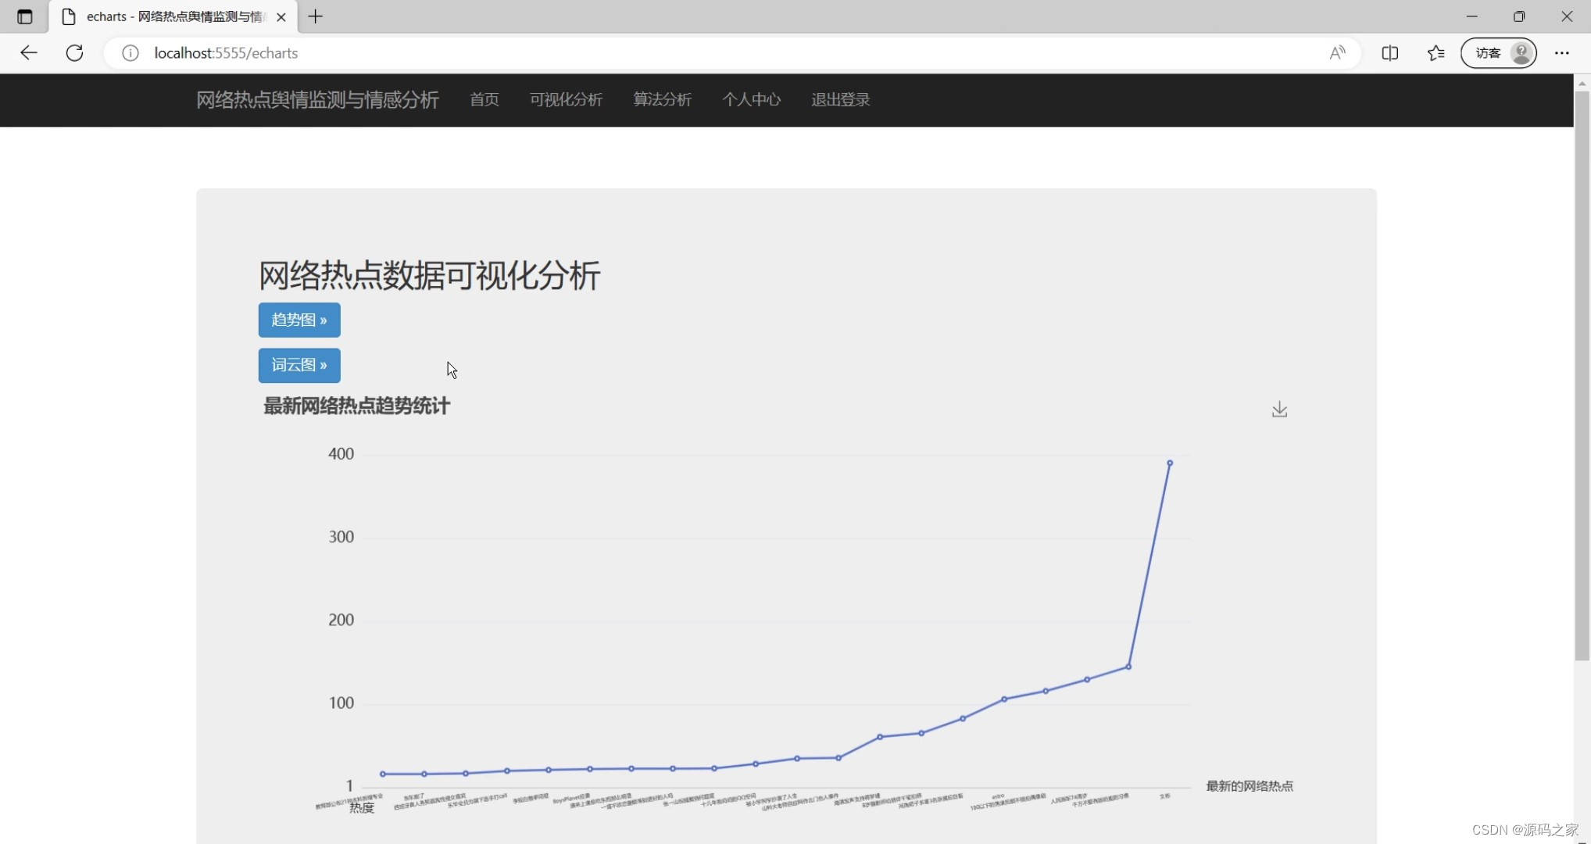This screenshot has width=1591, height=844.
Task: Refresh the page
Action: [x=74, y=53]
